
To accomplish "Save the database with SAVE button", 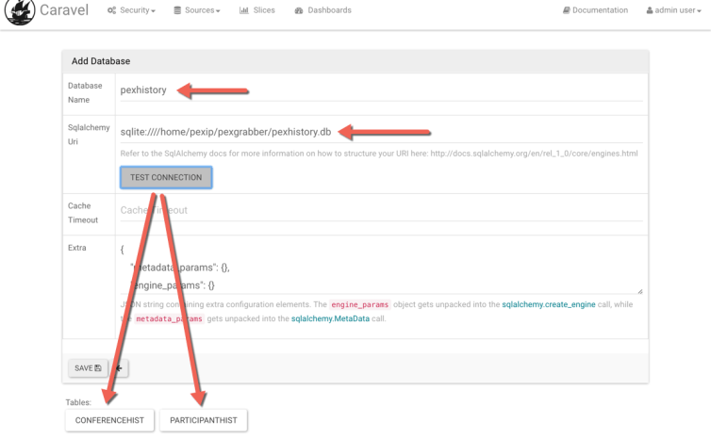I will point(88,368).
